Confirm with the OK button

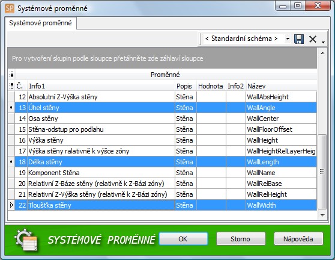183,239
